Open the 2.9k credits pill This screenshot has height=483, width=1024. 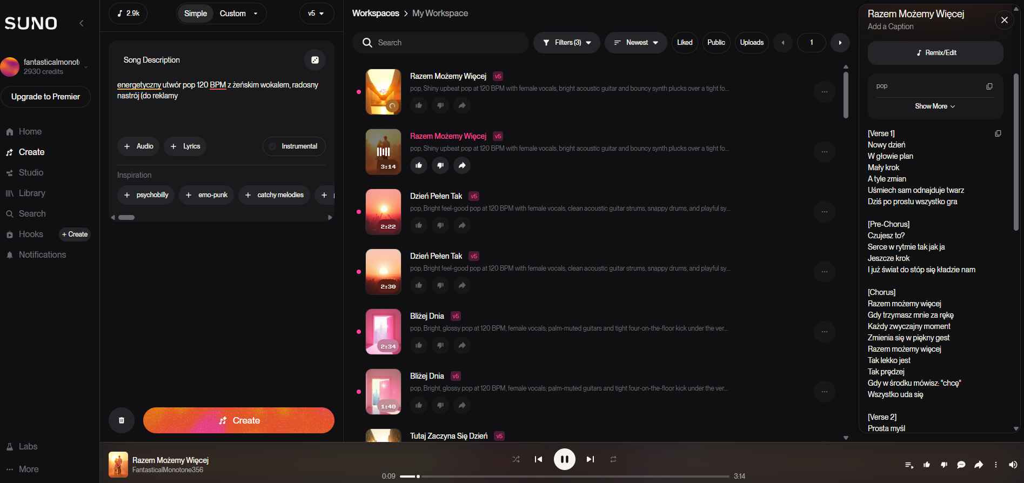(128, 14)
